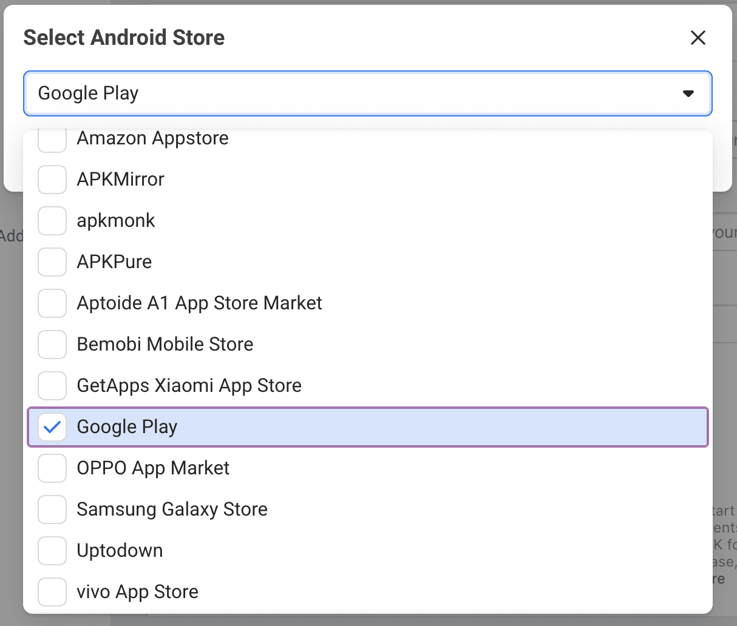Pick GetApps Xiaomi App Store text
The width and height of the screenshot is (737, 626).
189,386
